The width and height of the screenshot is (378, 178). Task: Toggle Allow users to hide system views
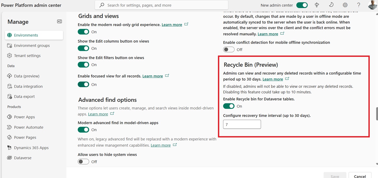(x=84, y=162)
